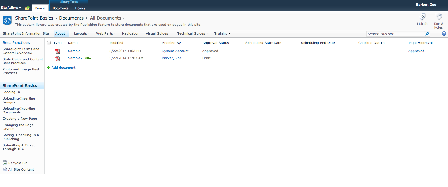
Task: Click the green plus Add document icon
Action: click(x=49, y=67)
